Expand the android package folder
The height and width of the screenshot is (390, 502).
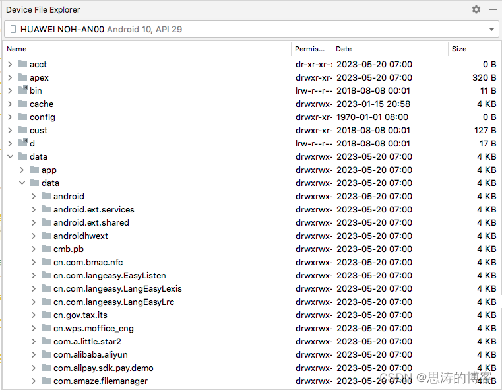coord(34,196)
